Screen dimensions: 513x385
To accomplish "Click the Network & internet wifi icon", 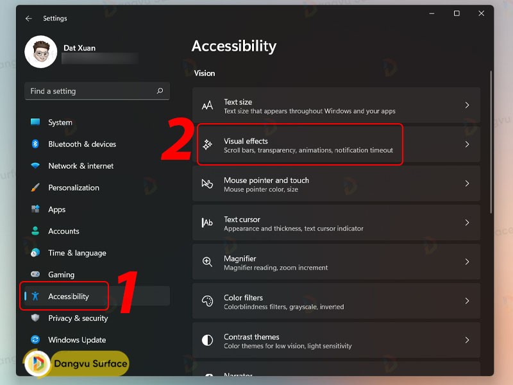I will pyautogui.click(x=35, y=166).
